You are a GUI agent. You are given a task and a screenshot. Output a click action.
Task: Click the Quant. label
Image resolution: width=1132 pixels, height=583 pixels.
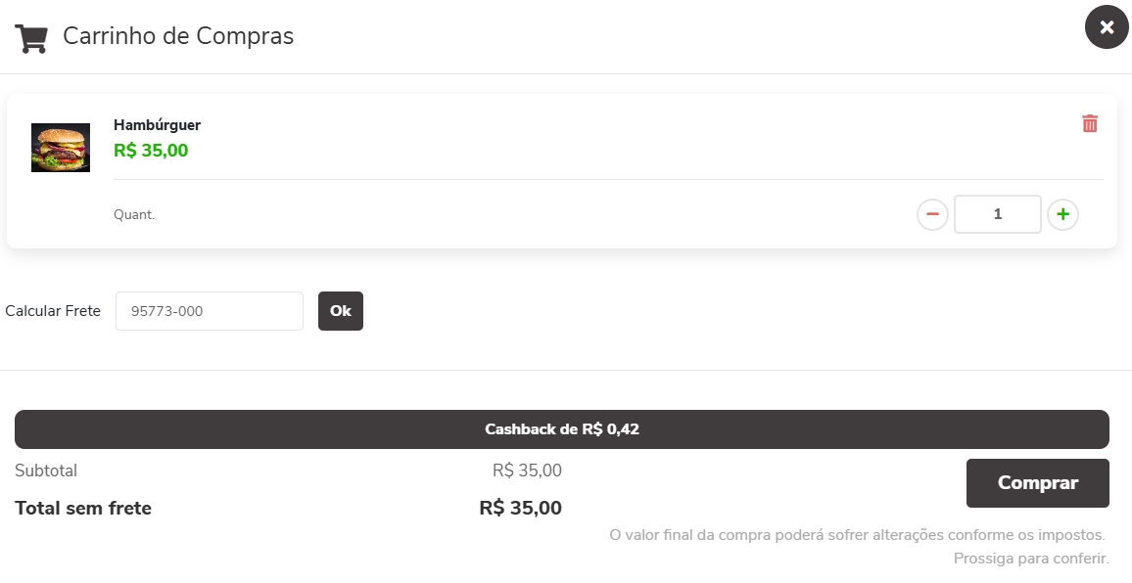point(134,214)
